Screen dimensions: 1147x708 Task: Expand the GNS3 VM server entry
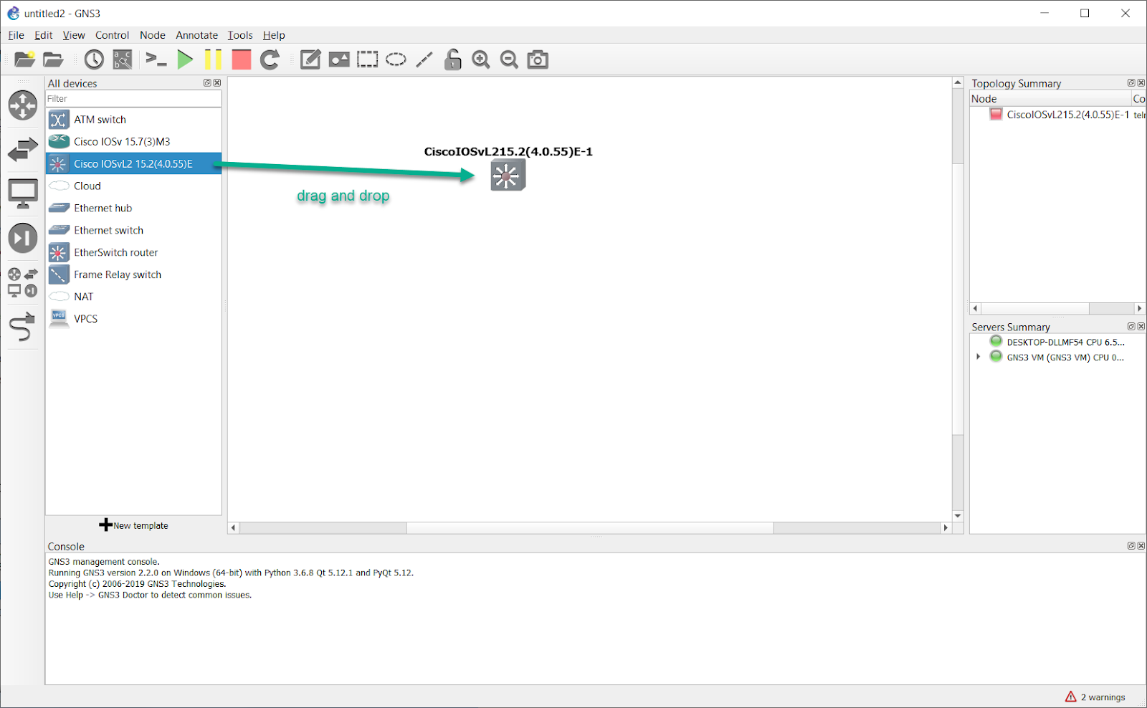[979, 357]
